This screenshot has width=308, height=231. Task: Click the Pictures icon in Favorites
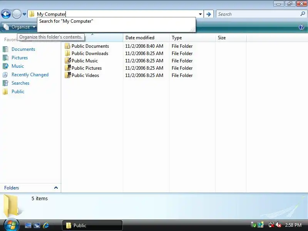[x=5, y=58]
